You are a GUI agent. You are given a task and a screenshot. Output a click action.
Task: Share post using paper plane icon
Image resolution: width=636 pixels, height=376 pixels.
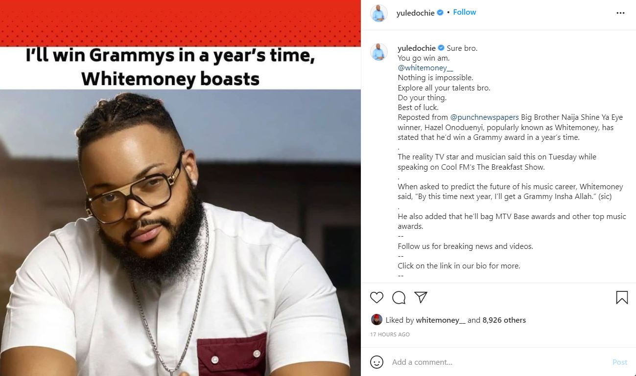pyautogui.click(x=421, y=297)
